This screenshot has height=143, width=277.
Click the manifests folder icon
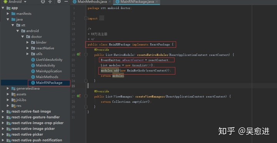tap(13, 13)
